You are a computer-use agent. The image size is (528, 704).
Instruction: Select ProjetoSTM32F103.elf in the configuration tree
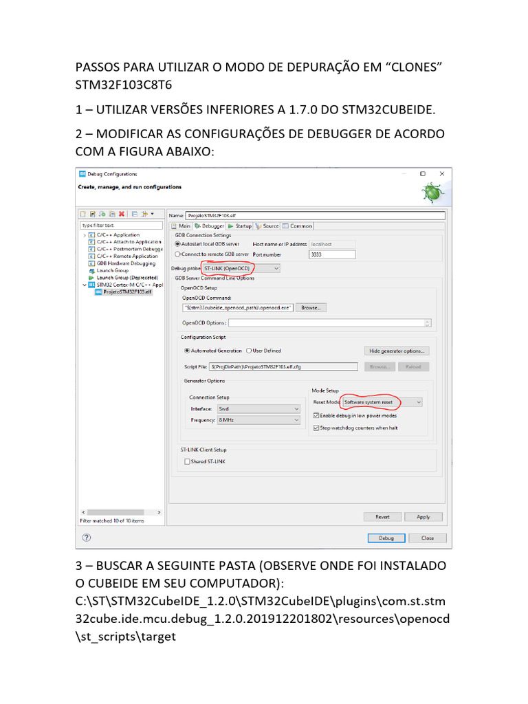(x=127, y=291)
